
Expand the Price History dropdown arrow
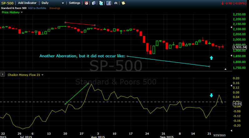[x=22, y=12]
